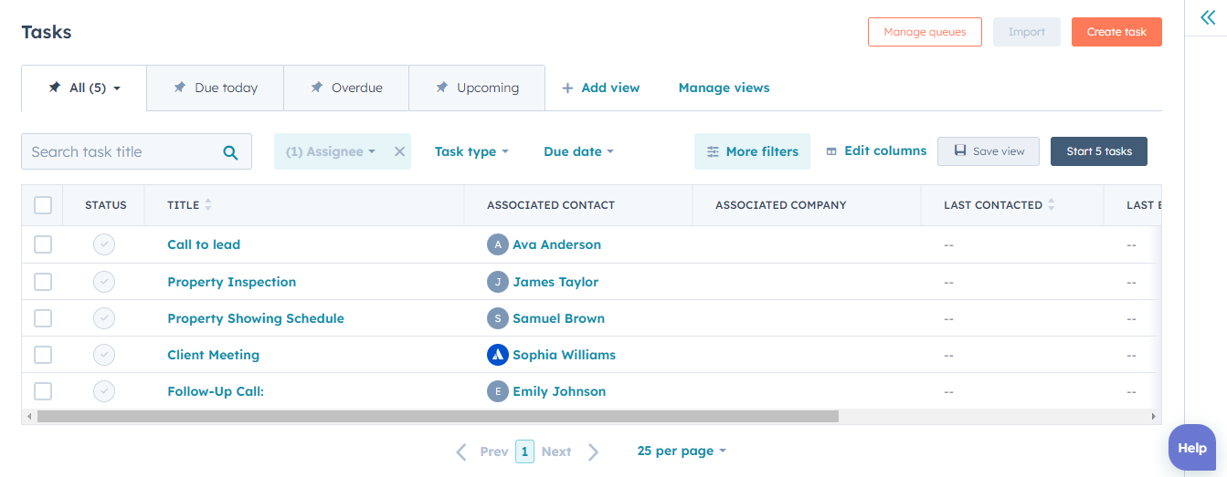The image size is (1227, 477).
Task: Expand the Due date filter
Action: coord(578,152)
